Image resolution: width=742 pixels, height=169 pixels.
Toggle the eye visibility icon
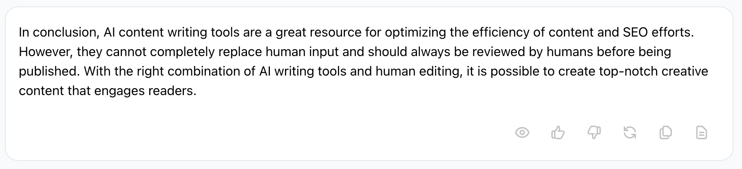[x=522, y=133]
